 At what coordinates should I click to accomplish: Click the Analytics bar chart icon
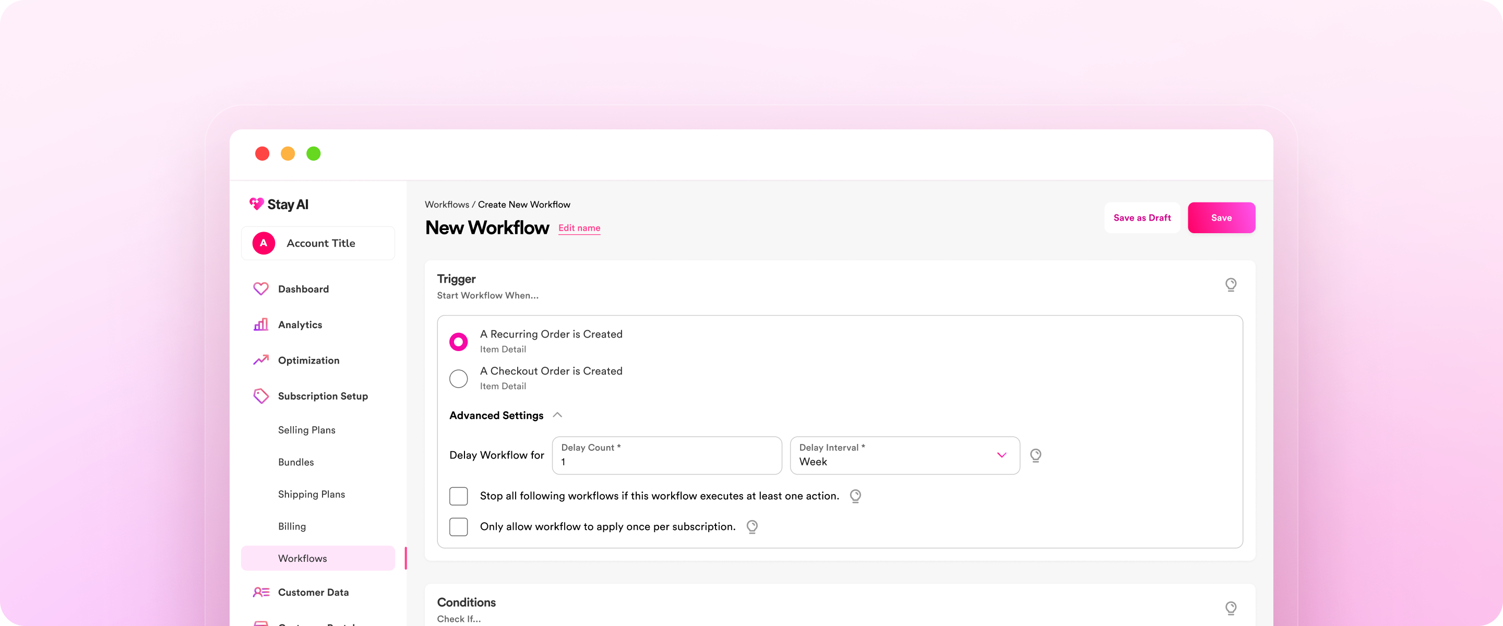point(261,324)
